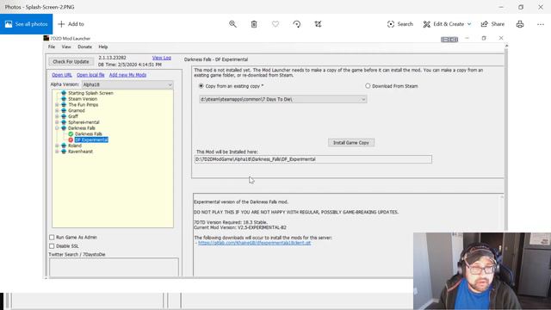Click the blue icon beside Sphereii-mental
The image size is (551, 310).
pyautogui.click(x=64, y=122)
